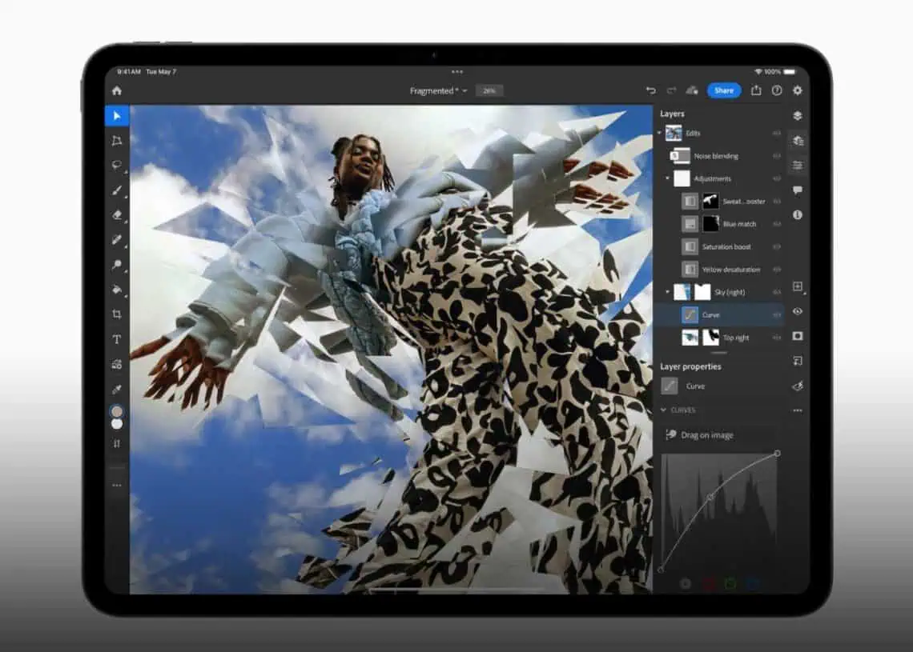Viewport: 913px width, 652px height.
Task: Hide the Saturation boost layer
Action: [x=776, y=246]
